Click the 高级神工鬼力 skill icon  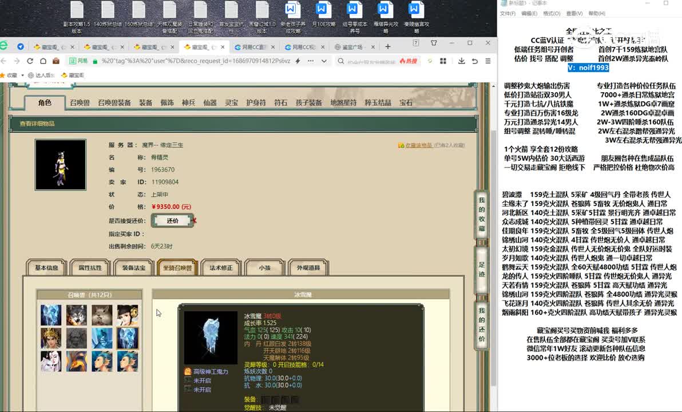188,371
